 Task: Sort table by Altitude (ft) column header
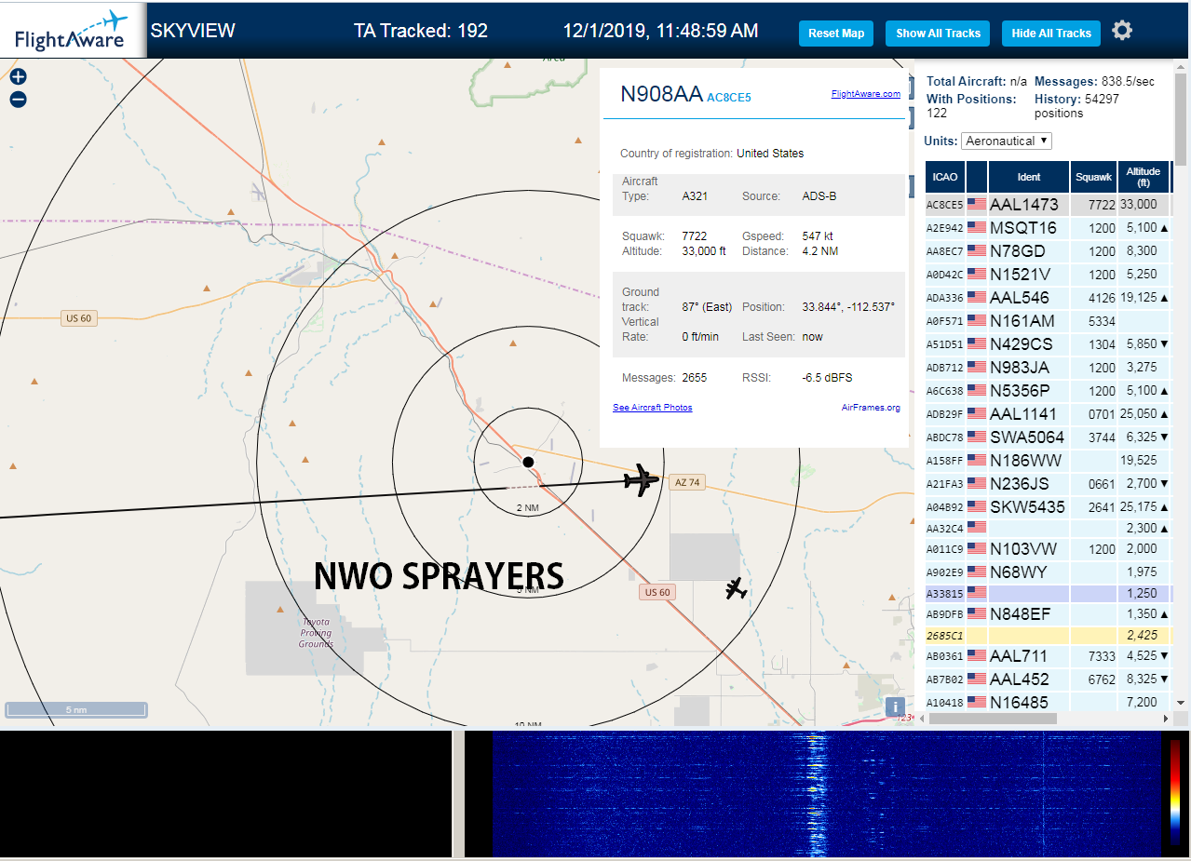[1143, 176]
